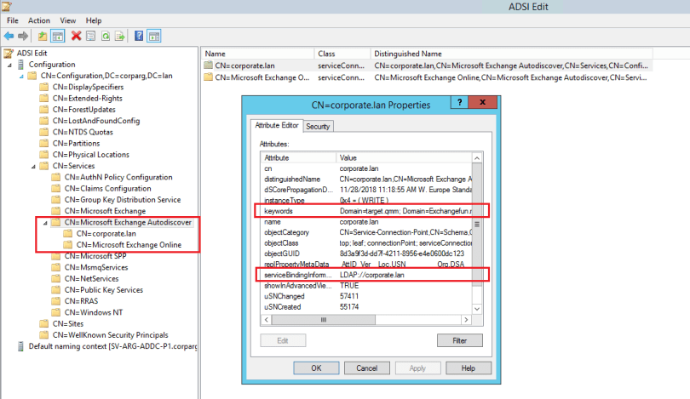Click the Refresh toolbar icon
This screenshot has height=399, width=690.
tap(106, 36)
